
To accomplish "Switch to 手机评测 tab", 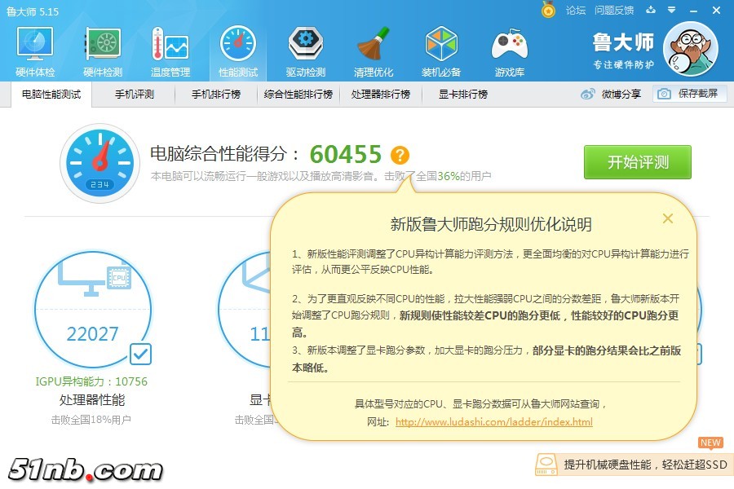I will click(135, 94).
